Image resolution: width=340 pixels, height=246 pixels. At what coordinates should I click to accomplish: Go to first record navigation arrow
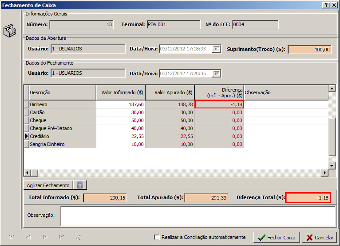pos(12,238)
